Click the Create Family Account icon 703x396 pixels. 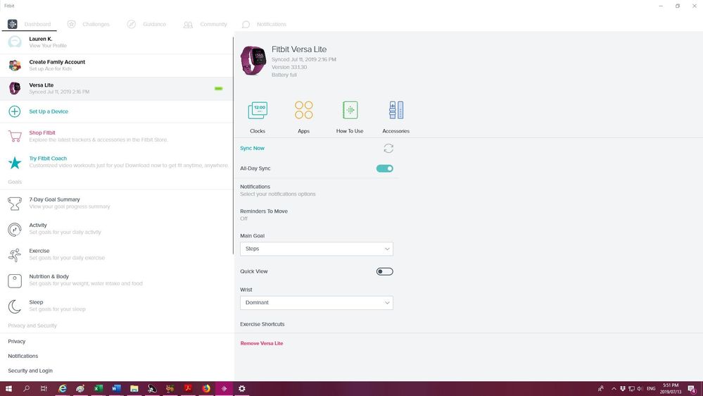(15, 66)
